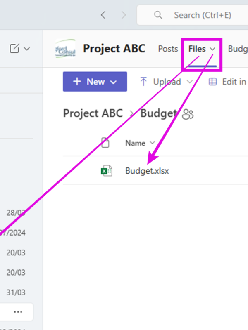Go to Project ABC breadcrumb

[x=93, y=113]
